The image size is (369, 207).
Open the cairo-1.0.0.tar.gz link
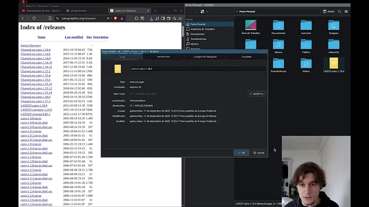pyautogui.click(x=31, y=118)
